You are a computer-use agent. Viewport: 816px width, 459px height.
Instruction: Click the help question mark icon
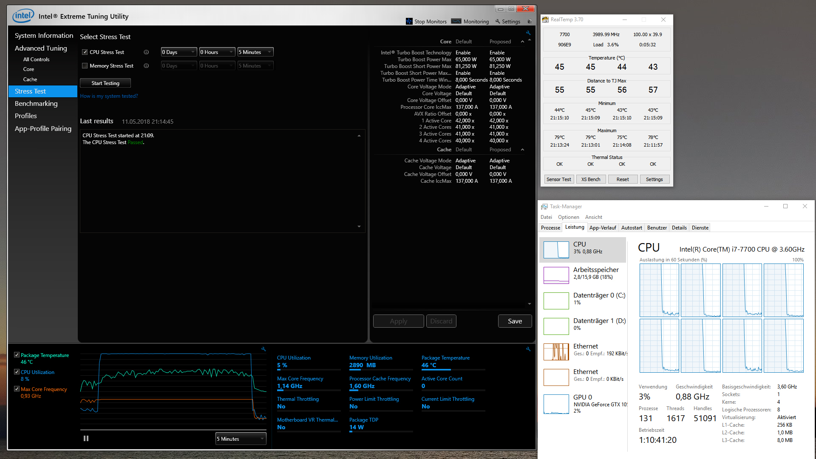tap(530, 21)
